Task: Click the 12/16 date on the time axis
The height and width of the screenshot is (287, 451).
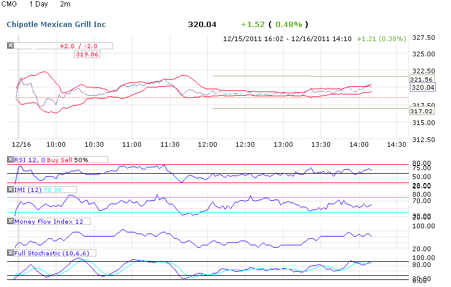Action: click(21, 144)
